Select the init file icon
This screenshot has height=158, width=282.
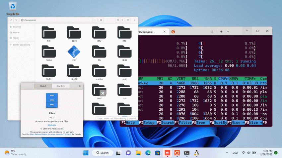[x=74, y=53]
